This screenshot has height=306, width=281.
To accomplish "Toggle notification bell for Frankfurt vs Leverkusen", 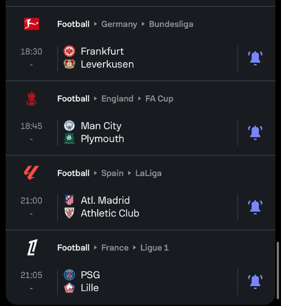I will 255,58.
